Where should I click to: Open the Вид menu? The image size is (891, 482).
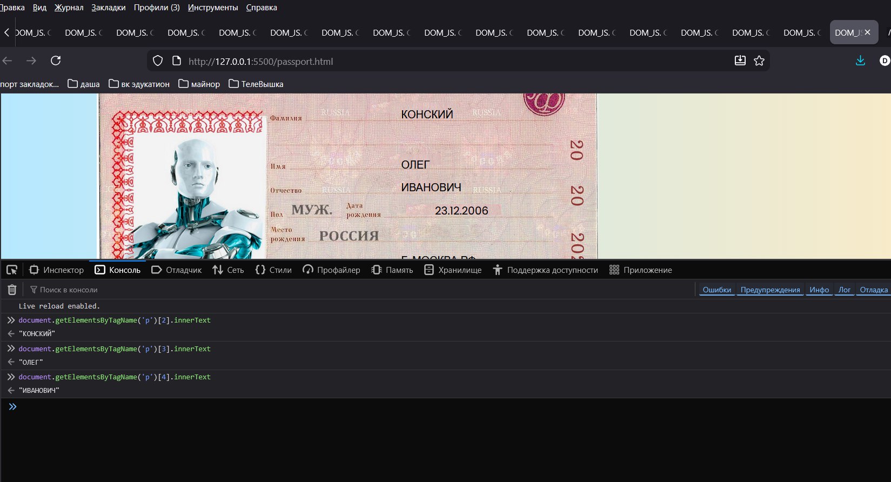(x=39, y=8)
